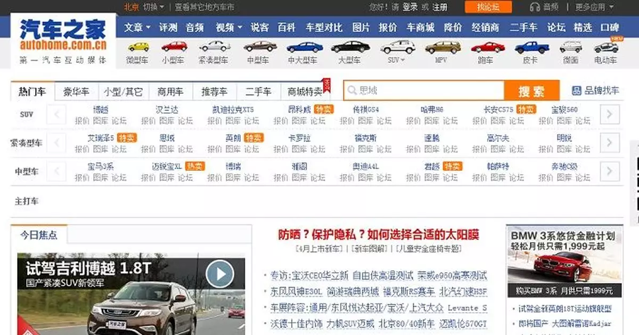Open 专访:宝沃CEO华立新 article link

(x=309, y=276)
